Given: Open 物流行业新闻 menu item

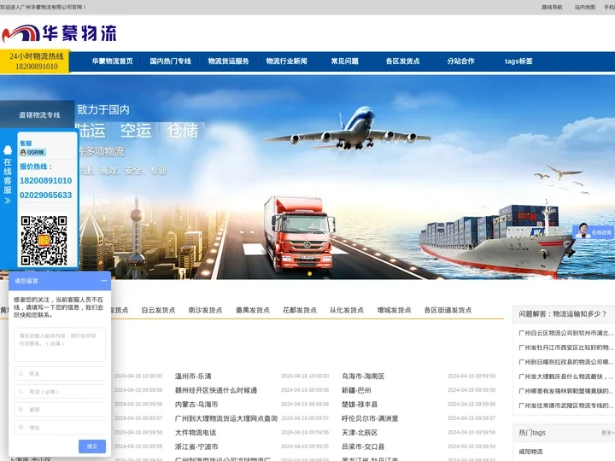Looking at the screenshot, I should 286,61.
